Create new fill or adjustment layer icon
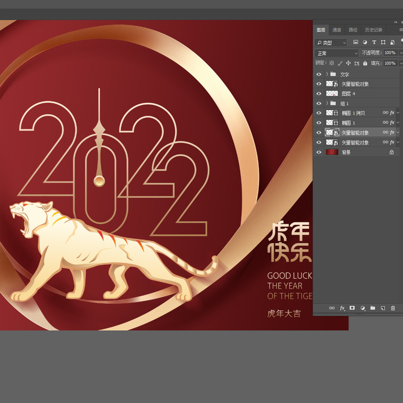 point(363,308)
